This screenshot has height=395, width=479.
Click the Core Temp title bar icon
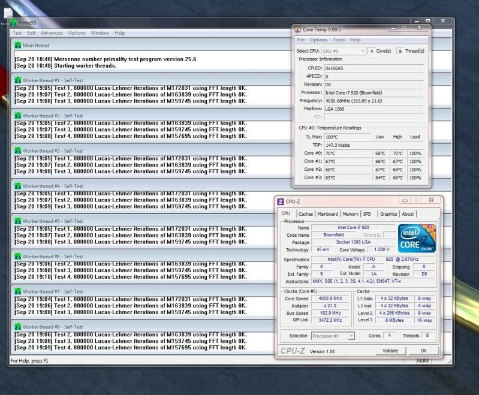tap(297, 29)
